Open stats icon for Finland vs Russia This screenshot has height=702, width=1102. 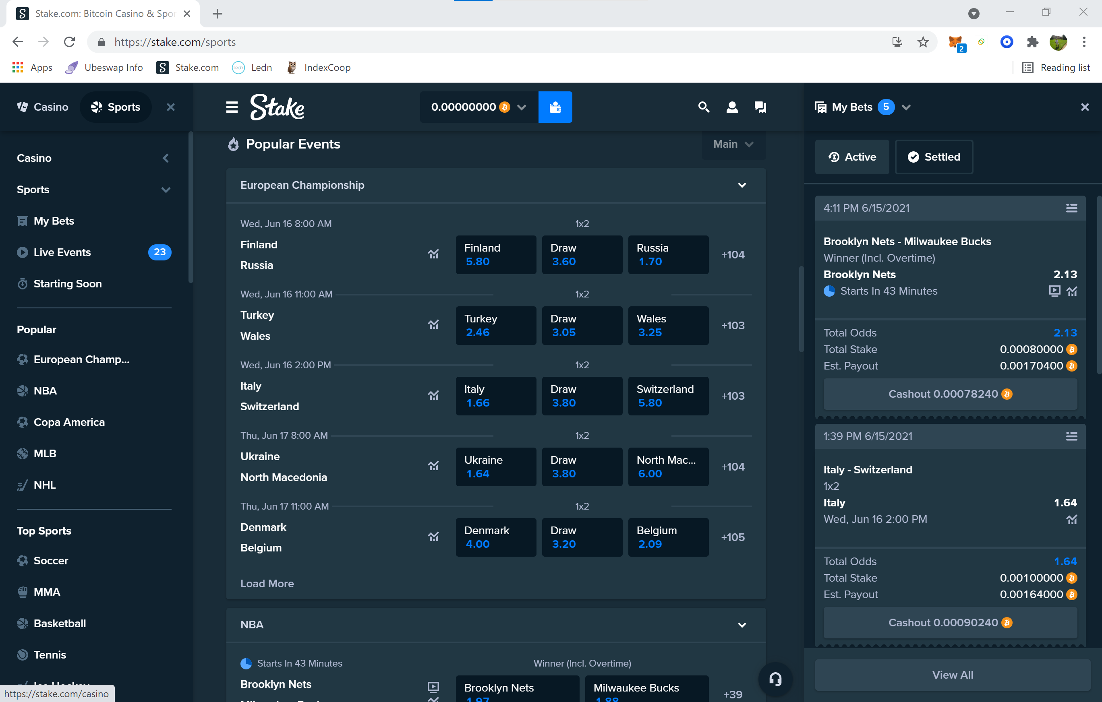point(433,254)
